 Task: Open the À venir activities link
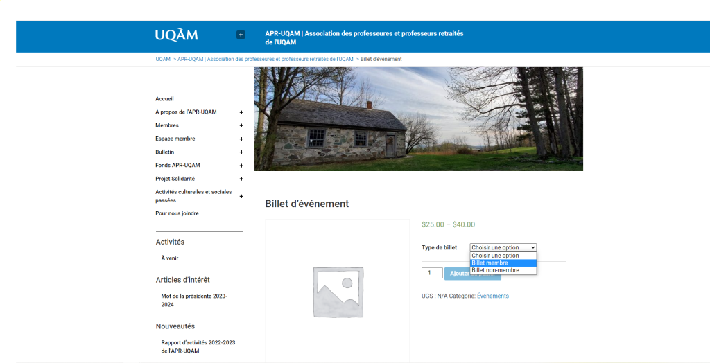pos(169,258)
